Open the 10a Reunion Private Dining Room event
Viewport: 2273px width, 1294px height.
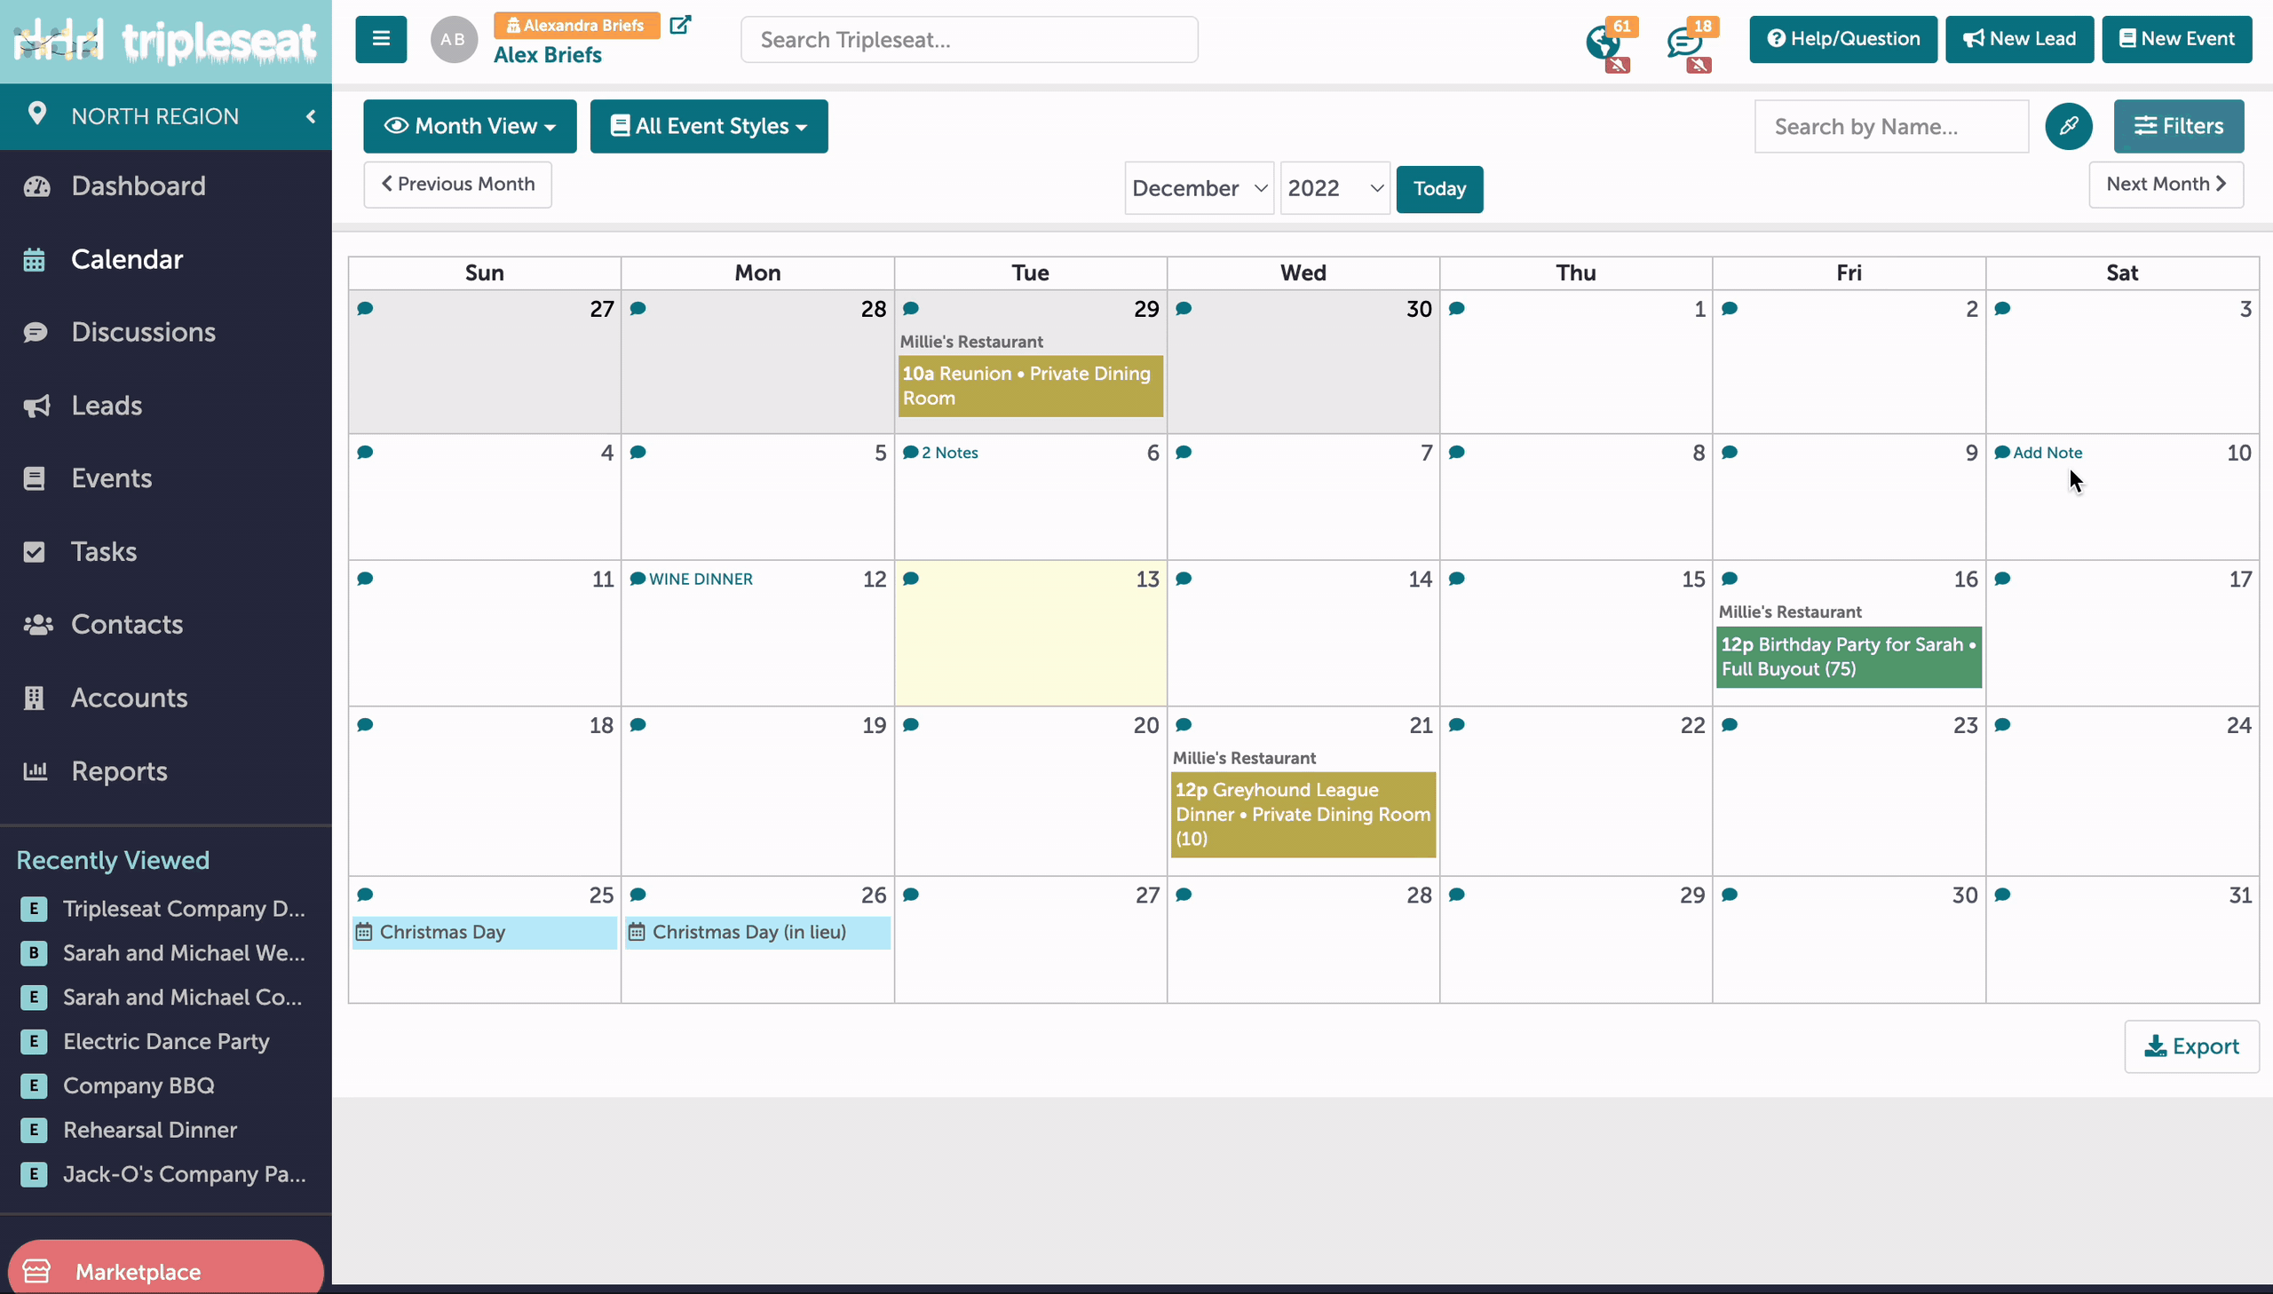click(1030, 386)
